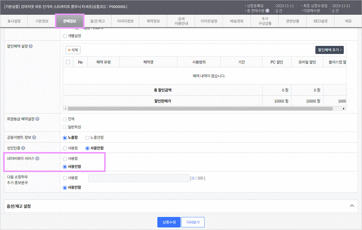Open the 배송정보 tab
The width and height of the screenshot is (362, 230).
coord(237,21)
